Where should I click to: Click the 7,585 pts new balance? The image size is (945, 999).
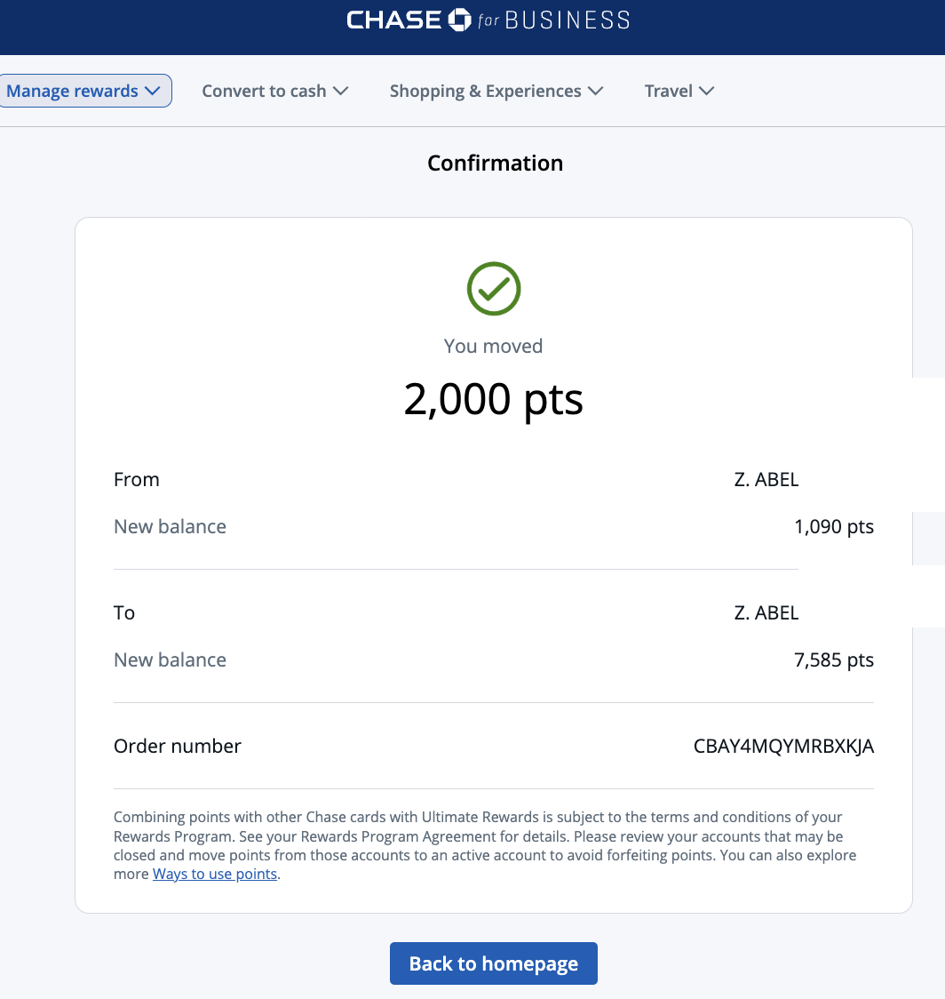tap(833, 660)
